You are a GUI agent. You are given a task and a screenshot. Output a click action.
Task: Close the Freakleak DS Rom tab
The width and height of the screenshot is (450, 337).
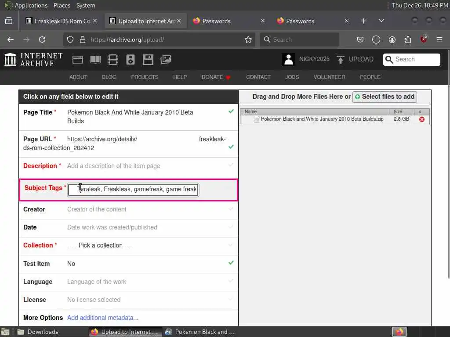[x=95, y=21]
